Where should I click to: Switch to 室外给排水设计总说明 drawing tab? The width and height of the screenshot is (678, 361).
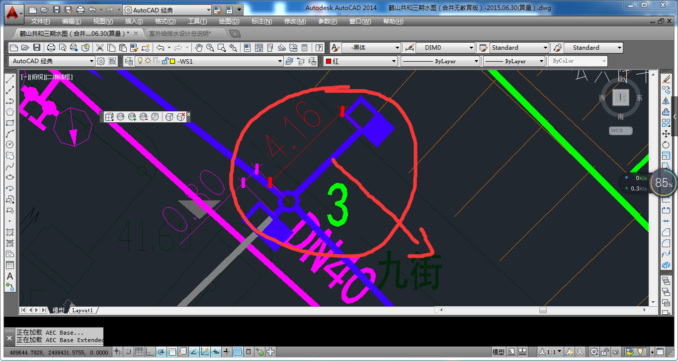click(180, 33)
